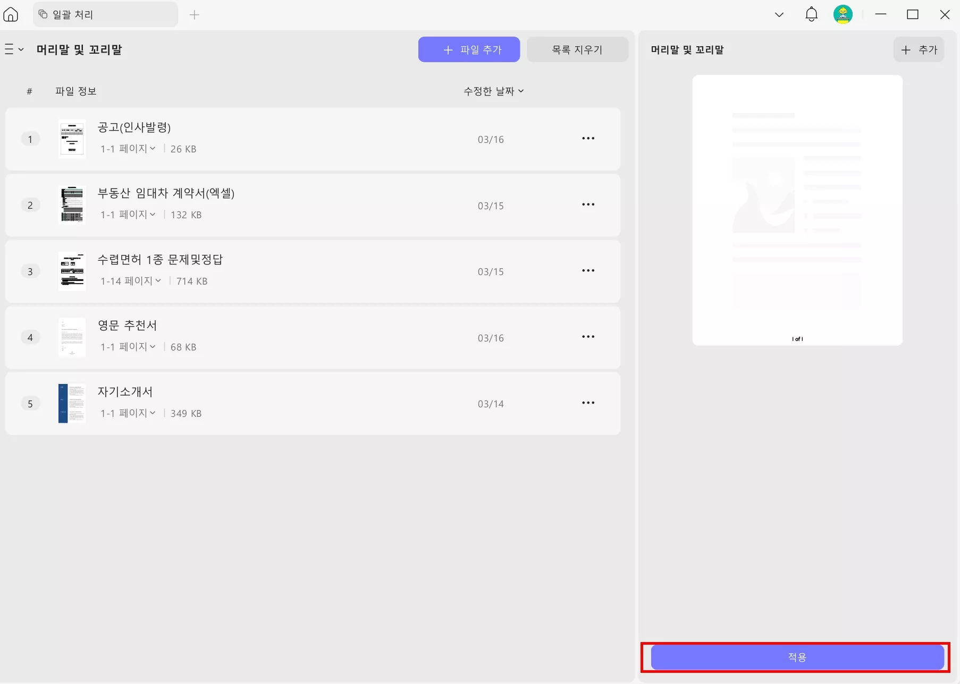This screenshot has height=684, width=960.
Task: Click the 자기소개서 file thumbnail
Action: pos(72,403)
